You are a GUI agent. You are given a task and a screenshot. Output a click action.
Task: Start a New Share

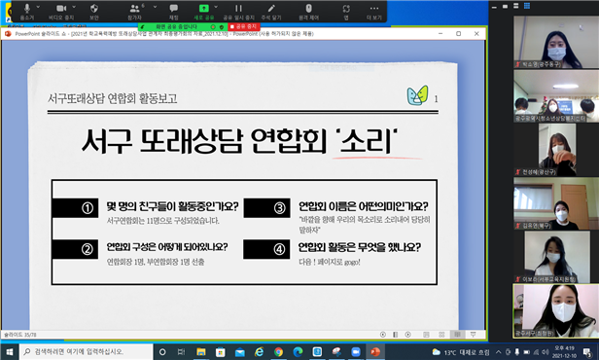click(203, 12)
